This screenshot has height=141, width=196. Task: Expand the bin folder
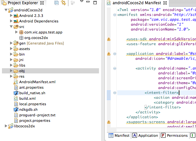11,54
